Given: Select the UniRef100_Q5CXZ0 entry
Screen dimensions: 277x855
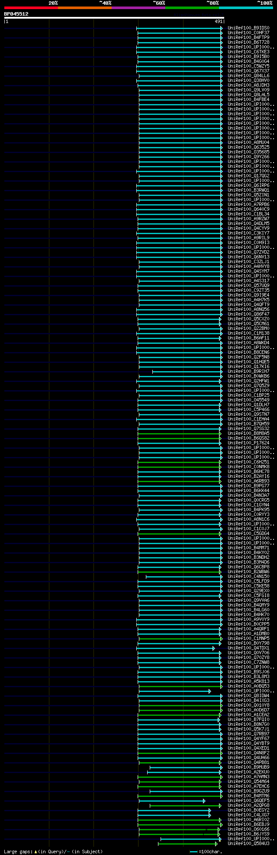Looking at the screenshot, I should tap(248, 319).
